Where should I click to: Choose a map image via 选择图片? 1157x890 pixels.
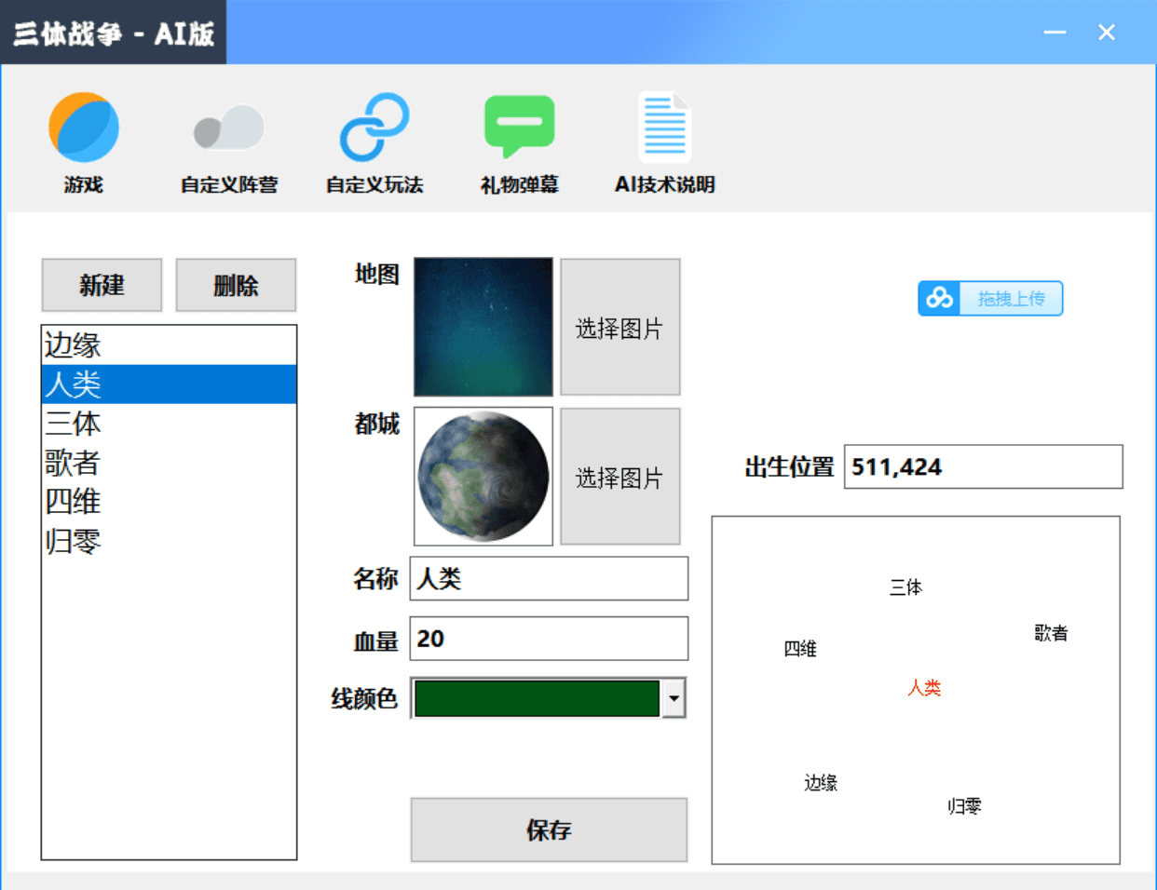pyautogui.click(x=619, y=327)
